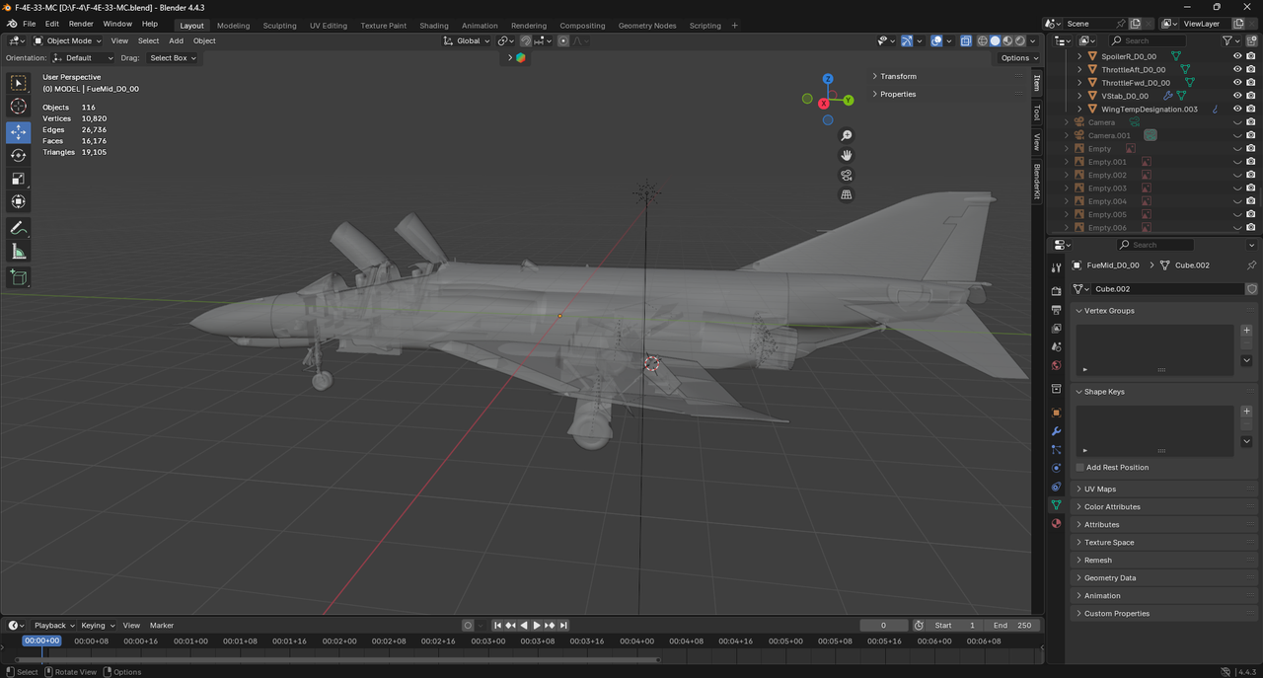Image resolution: width=1263 pixels, height=678 pixels.
Task: Select the Scale tool in the toolbar
Action: pyautogui.click(x=19, y=179)
